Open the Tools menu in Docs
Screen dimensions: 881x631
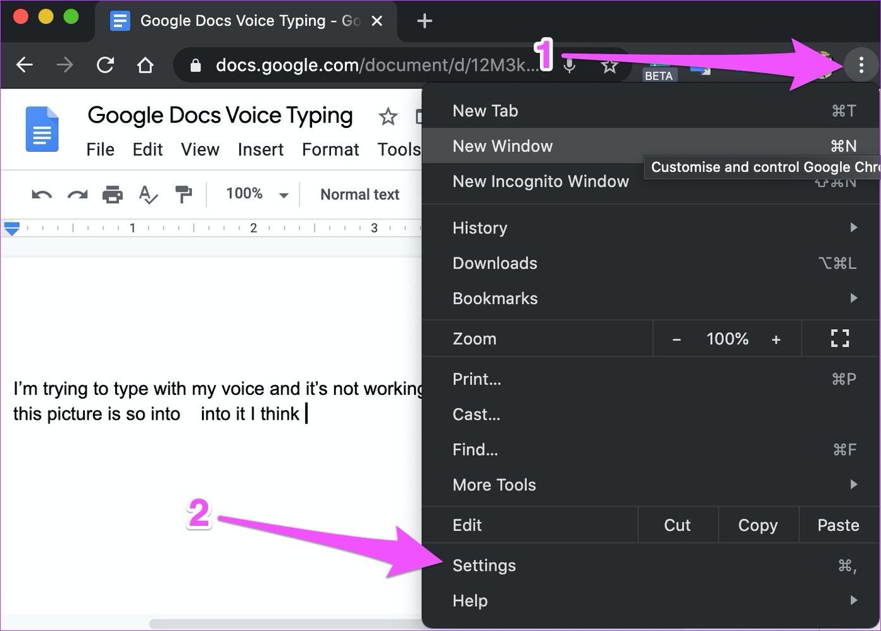click(399, 149)
